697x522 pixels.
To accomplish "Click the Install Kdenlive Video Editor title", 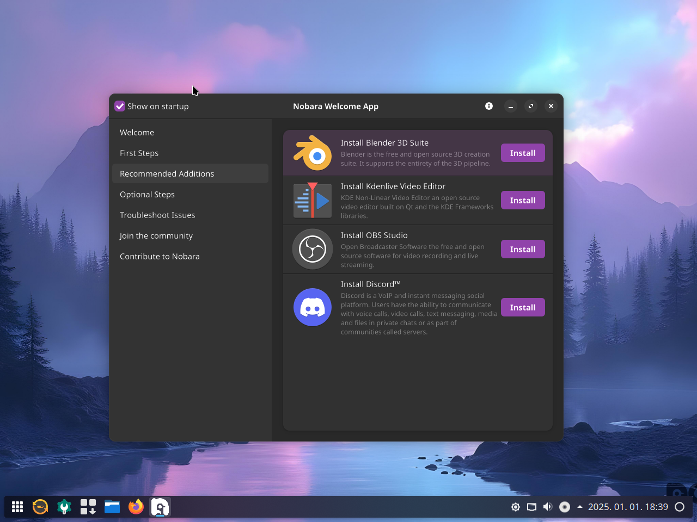I will [393, 187].
